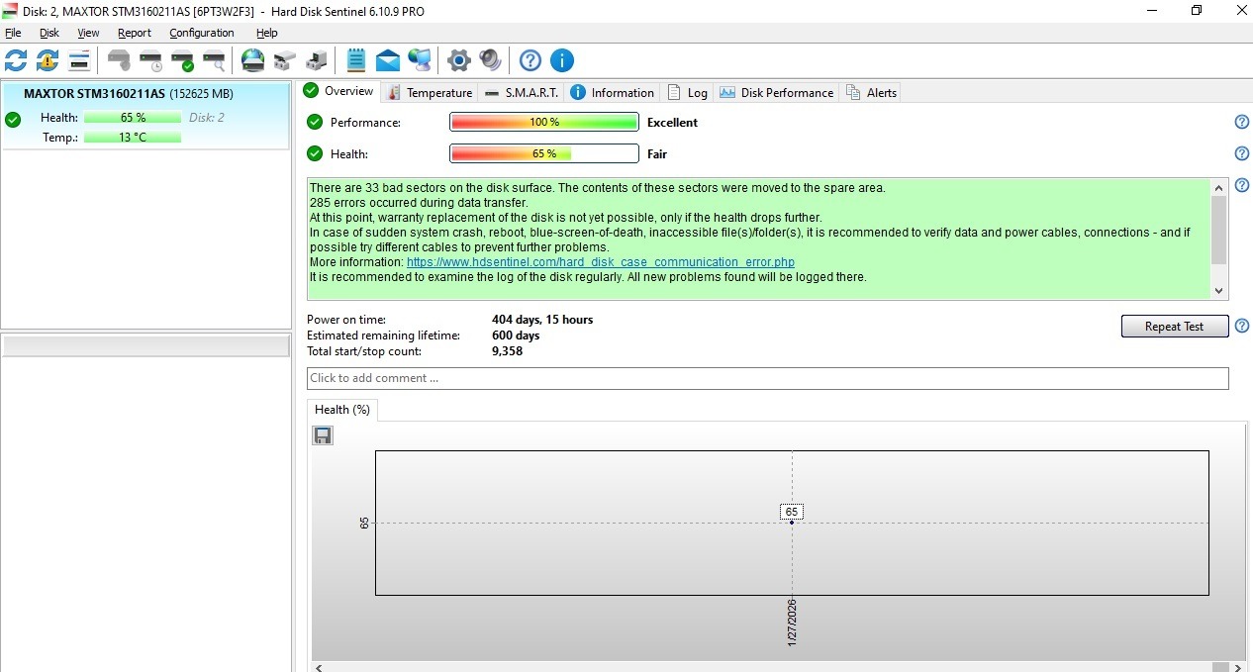Image resolution: width=1253 pixels, height=672 pixels.
Task: Click the refresh icon with warning triangle
Action: coord(48,60)
